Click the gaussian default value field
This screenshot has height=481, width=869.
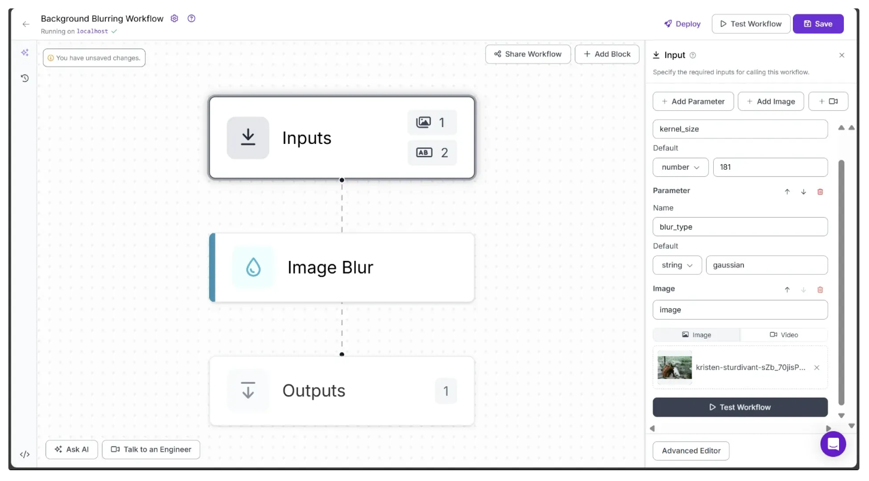click(767, 265)
